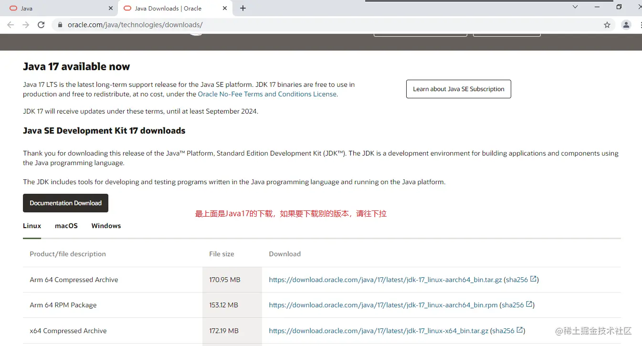Click the restore window icon

pos(619,7)
